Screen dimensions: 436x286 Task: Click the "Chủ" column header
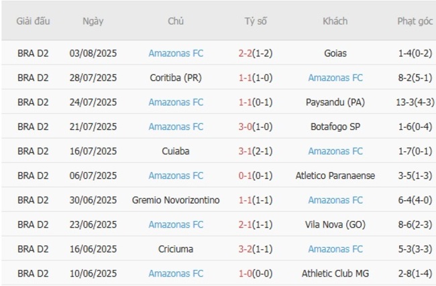pos(176,21)
